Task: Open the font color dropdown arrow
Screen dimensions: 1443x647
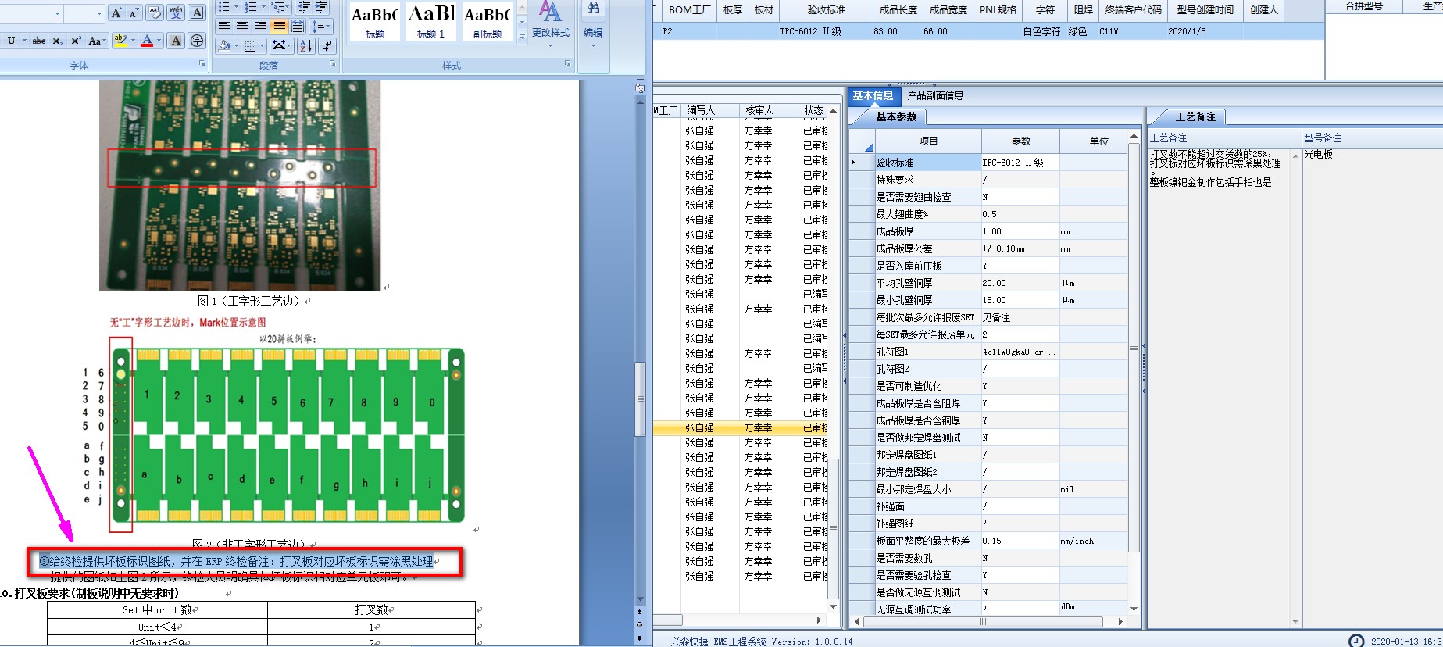Action: pyautogui.click(x=159, y=41)
